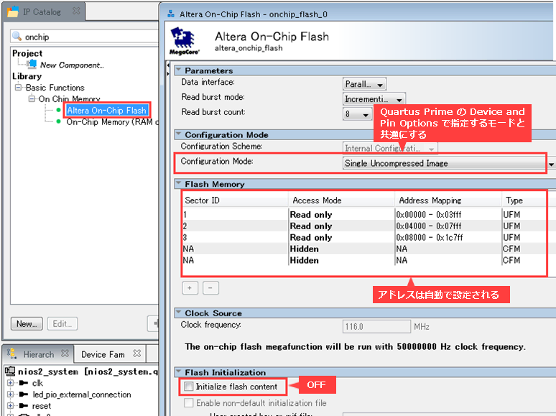Expand led_pio_external_connection node
The height and width of the screenshot is (416, 556).
tap(10, 394)
